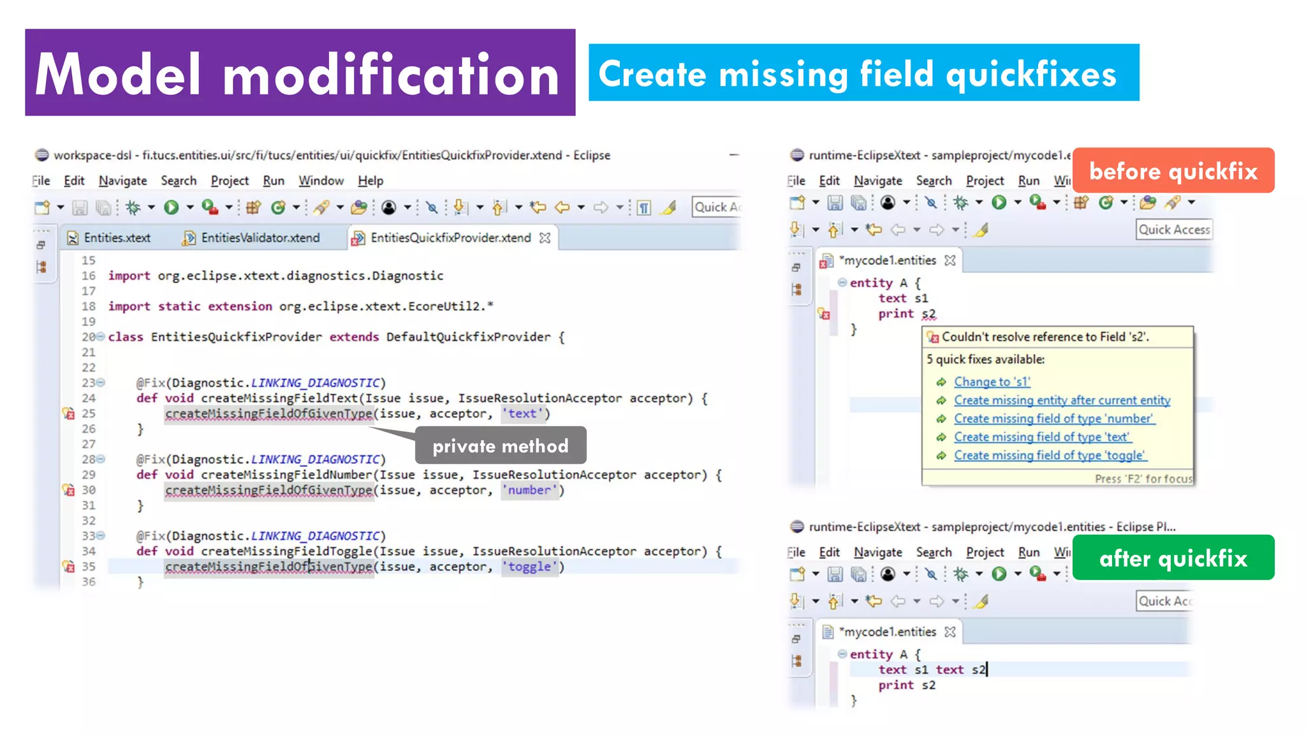Collapse method fold marker on line 23
The image size is (1306, 735).
100,382
